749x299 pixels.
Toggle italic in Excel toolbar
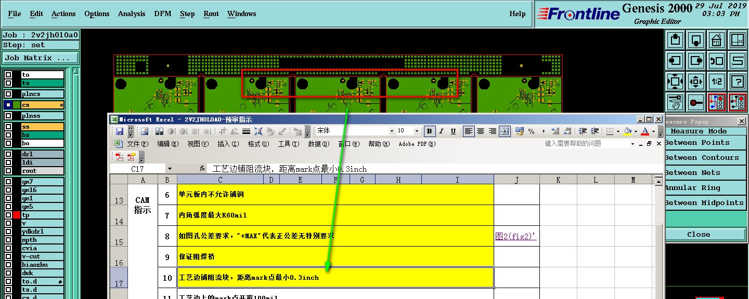coord(441,131)
